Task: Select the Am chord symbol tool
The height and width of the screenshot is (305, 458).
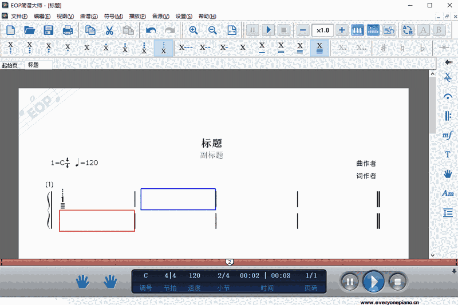Action: click(448, 193)
